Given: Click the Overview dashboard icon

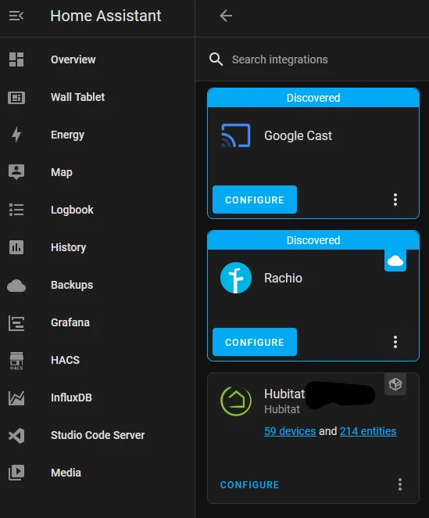Looking at the screenshot, I should pos(16,59).
